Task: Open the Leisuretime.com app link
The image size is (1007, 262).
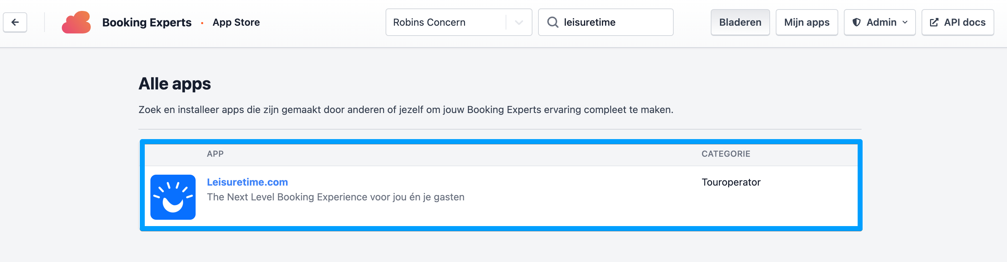Action: [x=247, y=182]
